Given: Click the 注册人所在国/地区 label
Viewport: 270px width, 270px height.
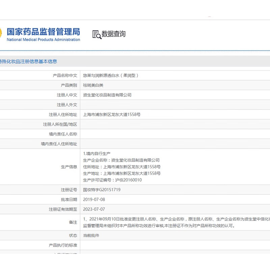Looking at the screenshot, I should click(60, 124).
